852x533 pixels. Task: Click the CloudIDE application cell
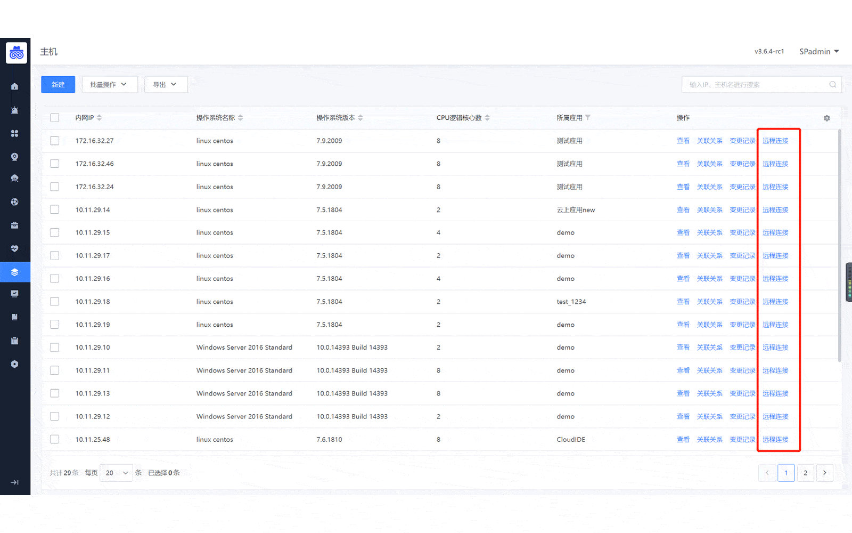tap(571, 440)
